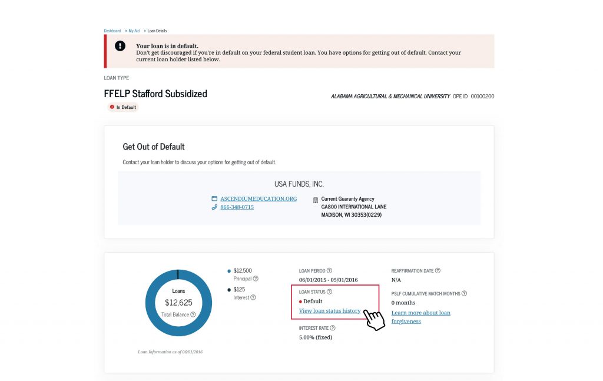Click the Interest help tooltip icon
The image size is (603, 381).
[x=253, y=297]
